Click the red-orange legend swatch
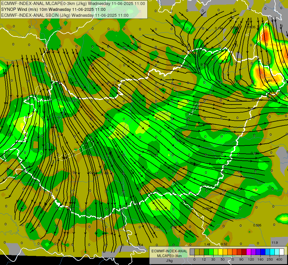Image resolution: width=288 pixels, height=265 pixels. pyautogui.click(x=235, y=252)
